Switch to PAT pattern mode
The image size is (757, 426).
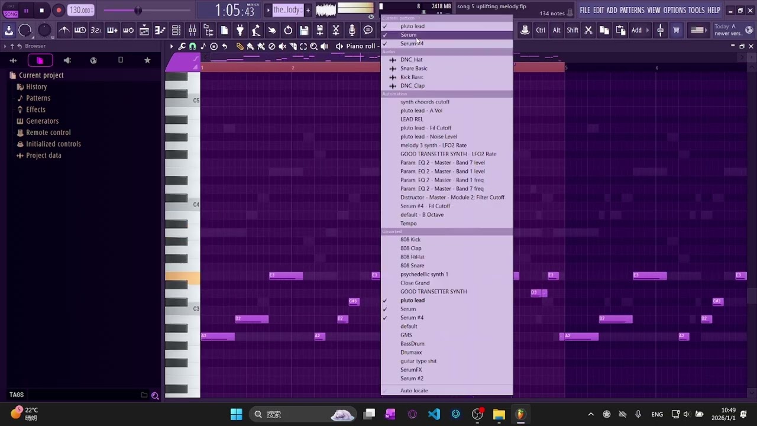[x=11, y=7]
